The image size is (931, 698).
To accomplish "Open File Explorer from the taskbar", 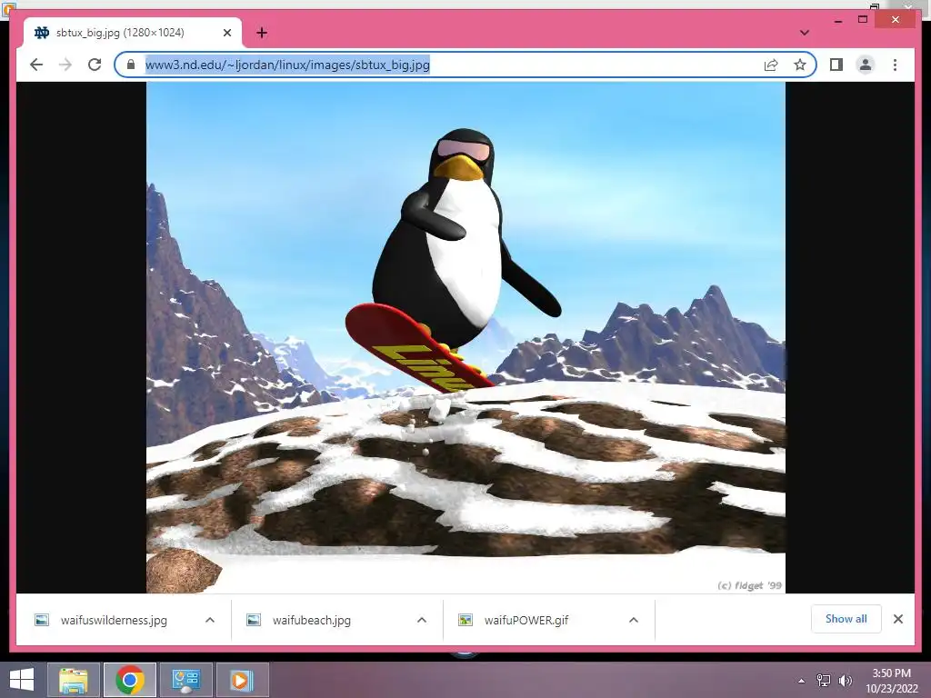I will [74, 680].
